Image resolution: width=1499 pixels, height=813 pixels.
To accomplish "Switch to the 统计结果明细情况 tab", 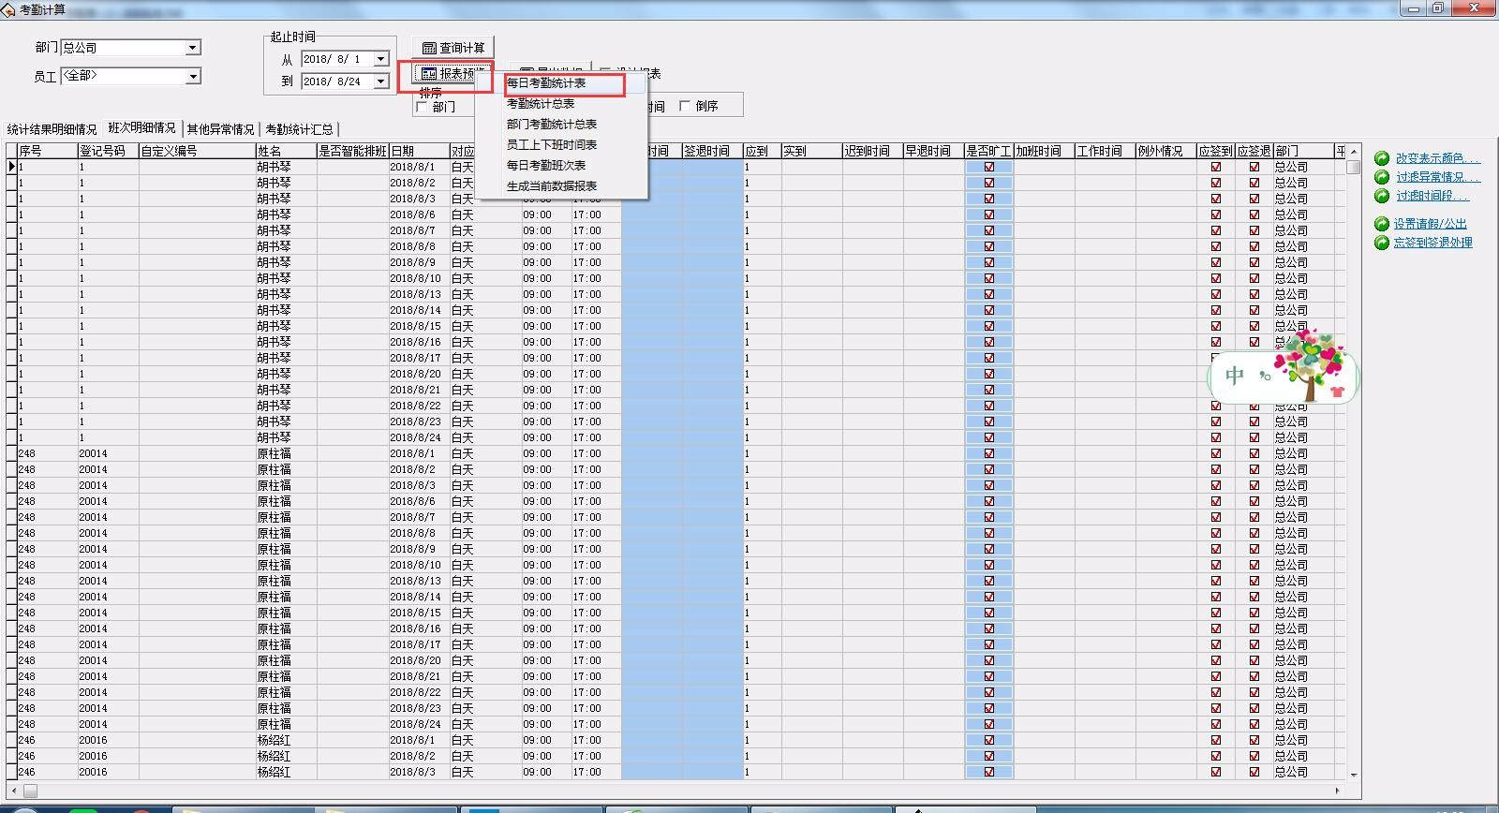I will click(52, 129).
